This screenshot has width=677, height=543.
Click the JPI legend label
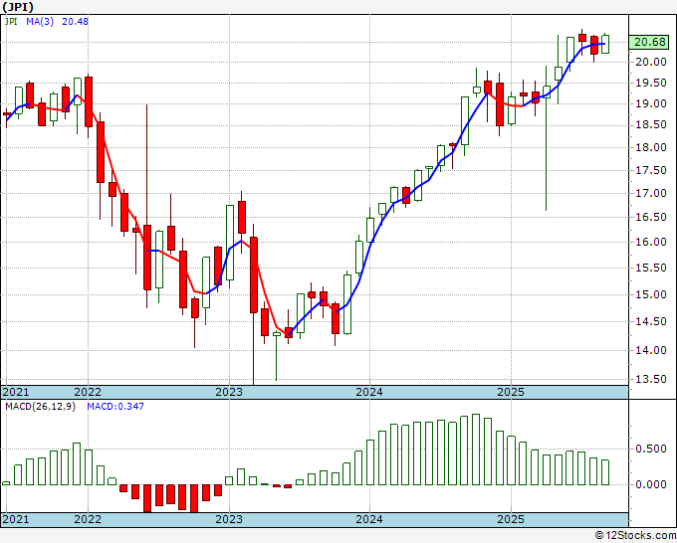click(x=11, y=21)
